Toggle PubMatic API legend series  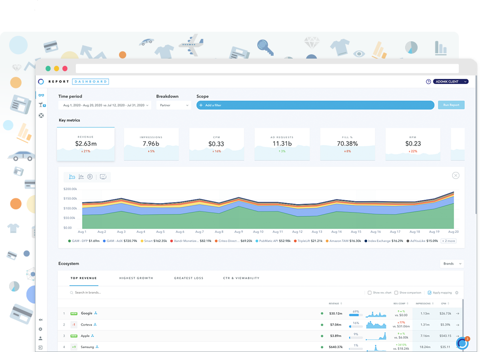(x=273, y=241)
